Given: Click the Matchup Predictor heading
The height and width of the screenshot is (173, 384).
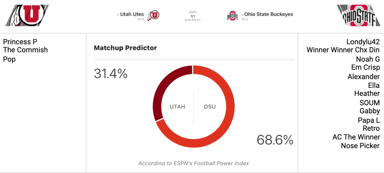Looking at the screenshot, I should coord(125,48).
